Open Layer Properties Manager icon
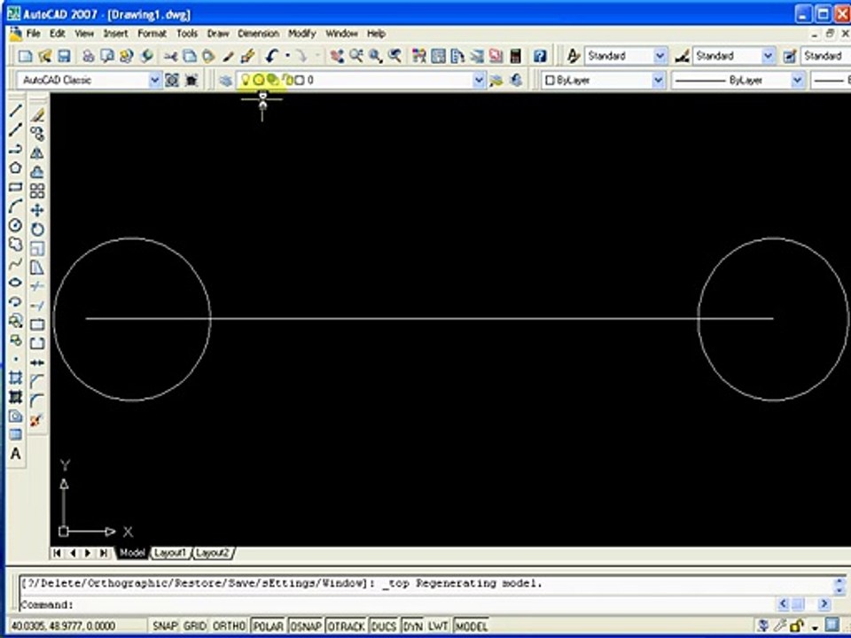The height and width of the screenshot is (638, 851). tap(225, 81)
